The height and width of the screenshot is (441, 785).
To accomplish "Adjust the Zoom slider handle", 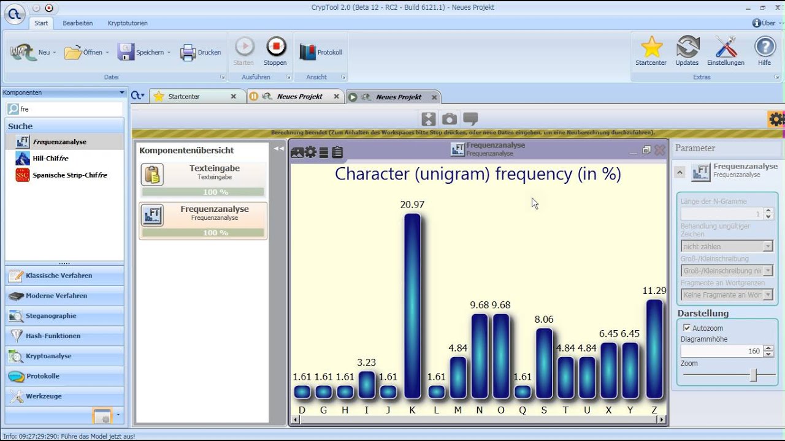I will click(753, 375).
